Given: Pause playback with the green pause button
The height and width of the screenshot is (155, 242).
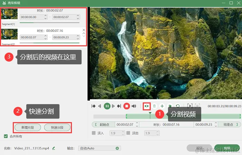Looking at the screenshot, I should (107, 106).
